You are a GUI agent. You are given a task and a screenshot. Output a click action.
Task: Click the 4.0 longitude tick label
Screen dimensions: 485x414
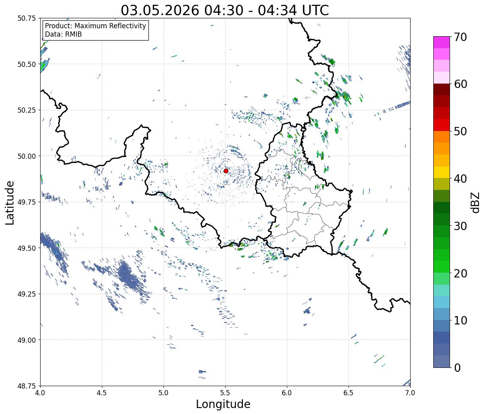(40, 393)
